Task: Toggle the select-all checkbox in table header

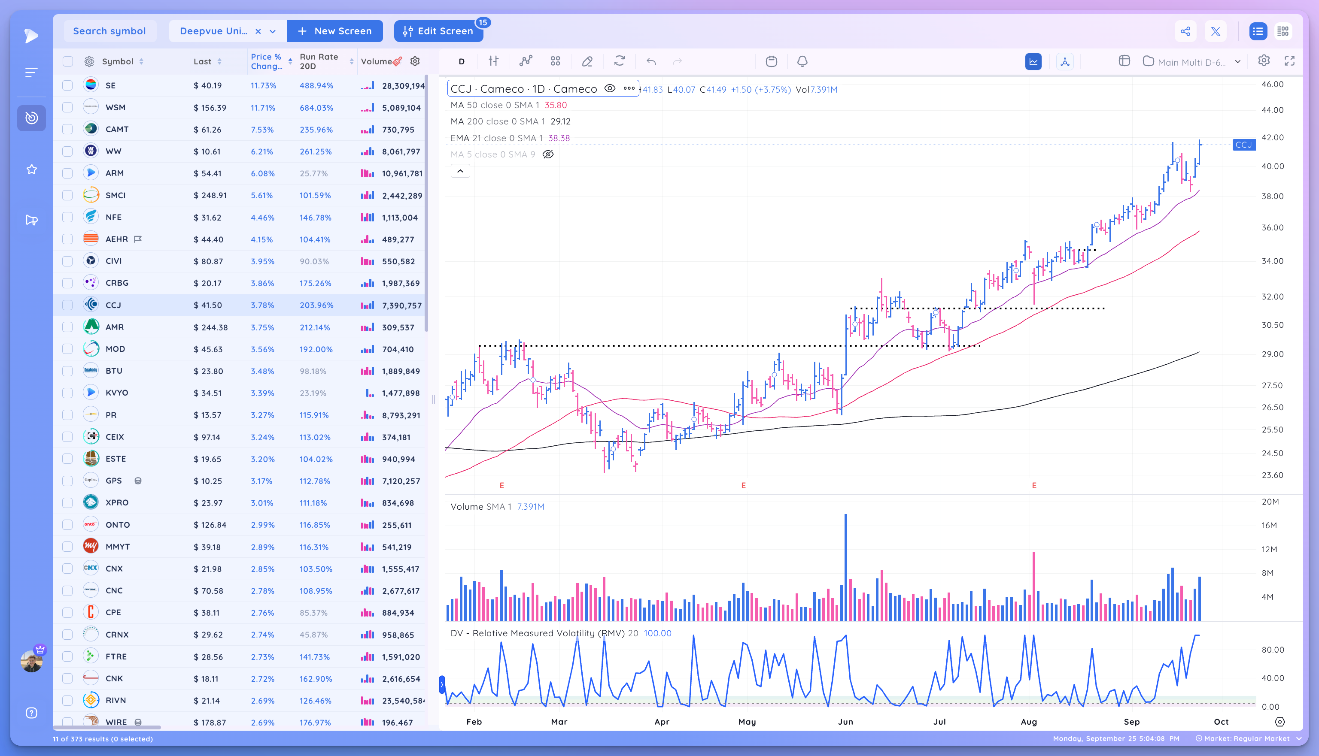Action: pos(67,61)
